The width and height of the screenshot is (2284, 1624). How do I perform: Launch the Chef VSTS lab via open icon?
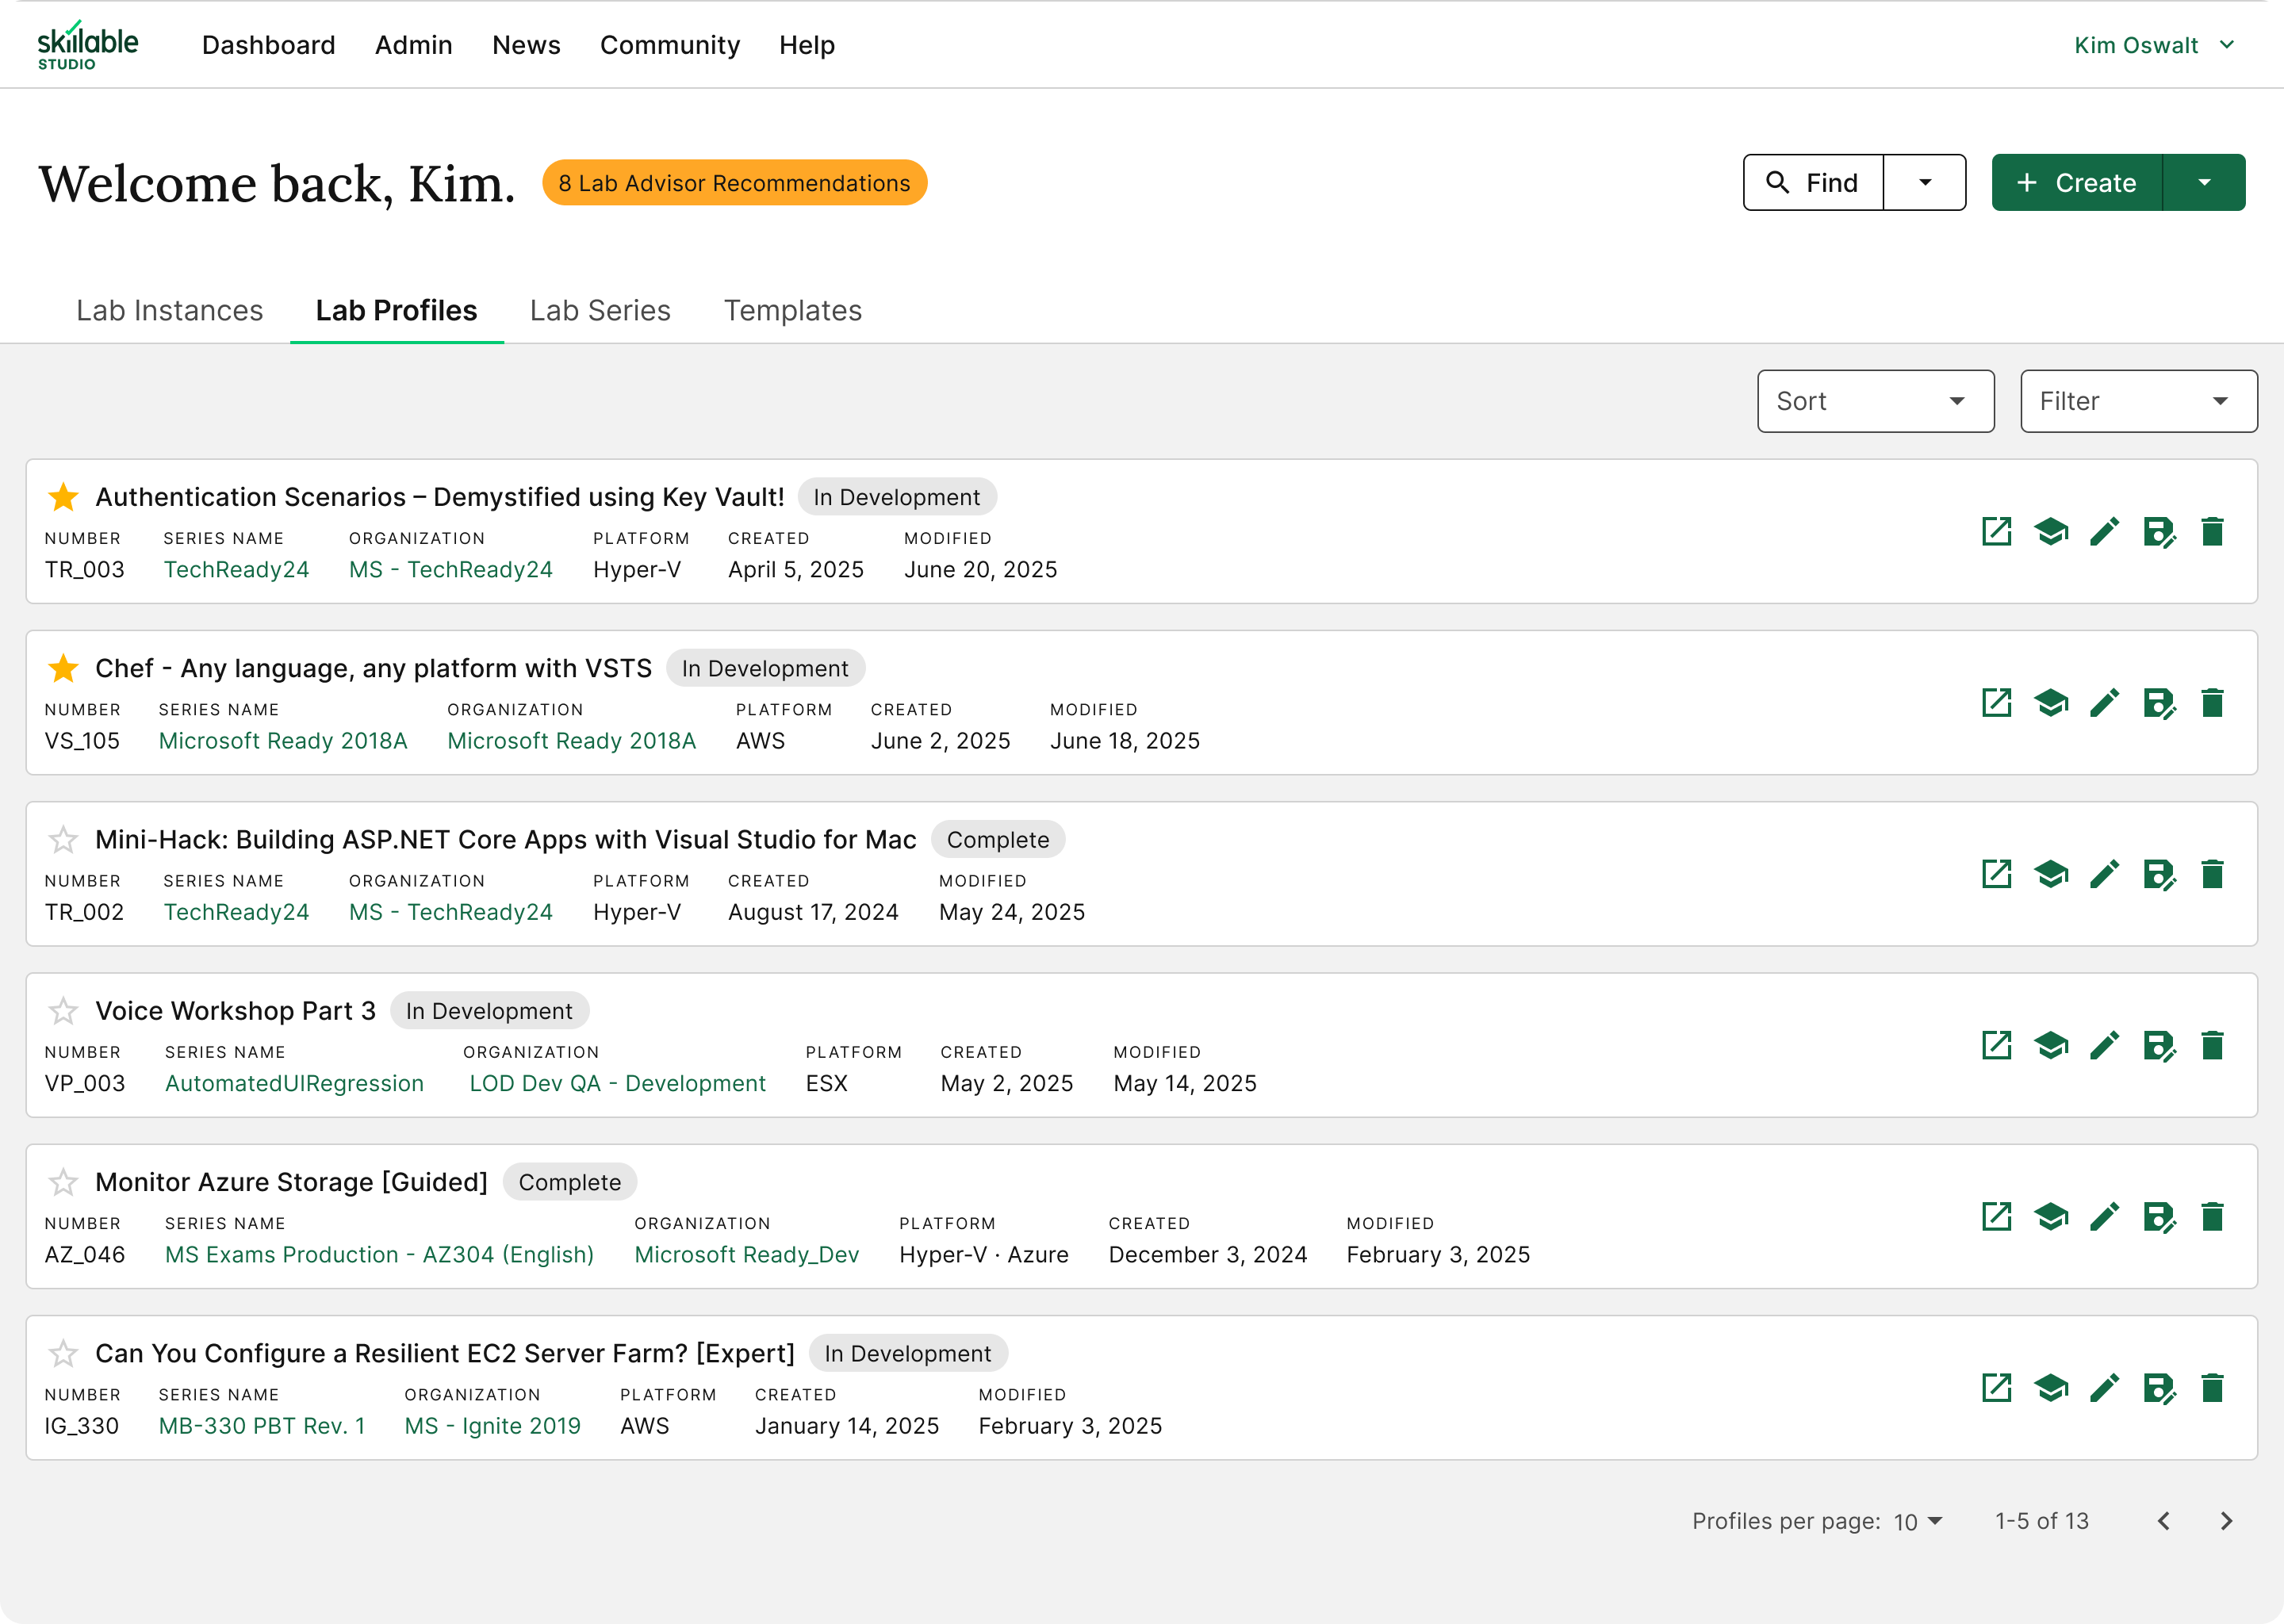pos(1996,702)
